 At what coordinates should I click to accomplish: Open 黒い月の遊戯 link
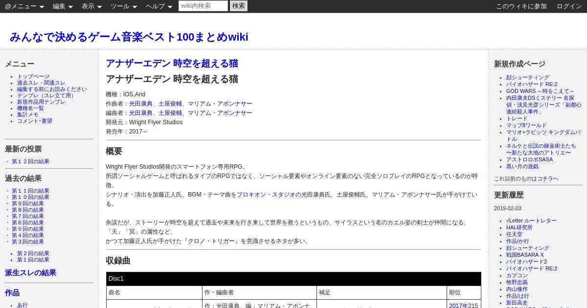[x=522, y=166]
